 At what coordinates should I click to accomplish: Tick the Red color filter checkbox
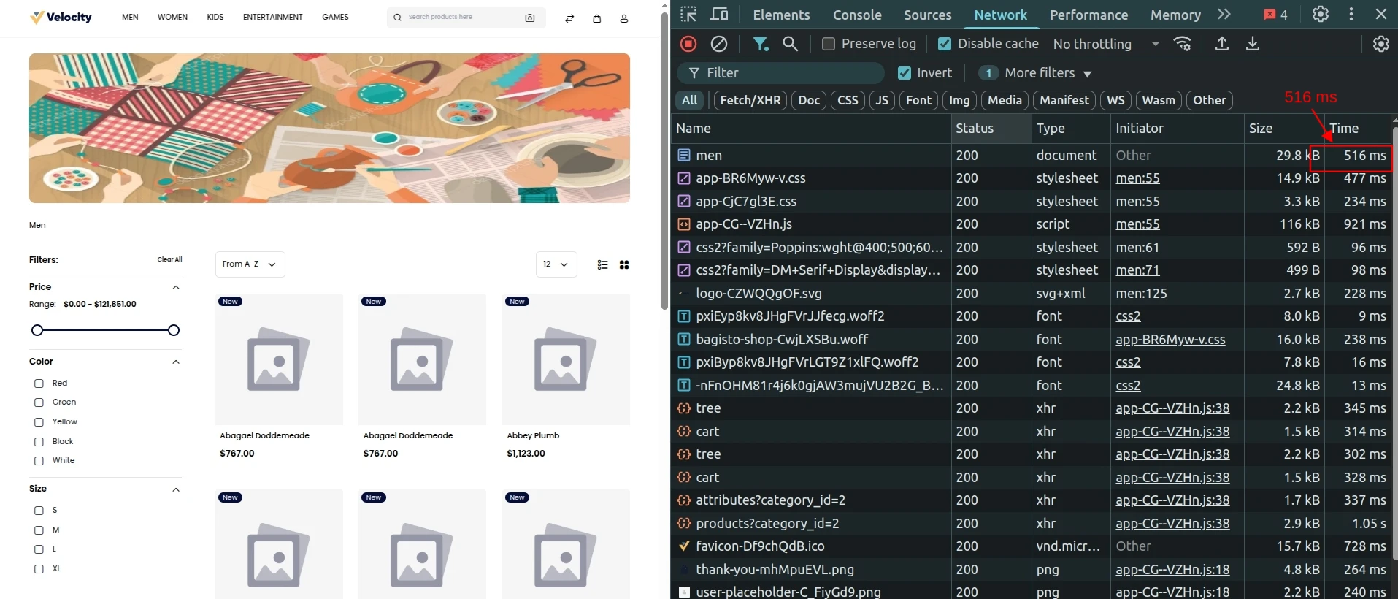pos(39,384)
